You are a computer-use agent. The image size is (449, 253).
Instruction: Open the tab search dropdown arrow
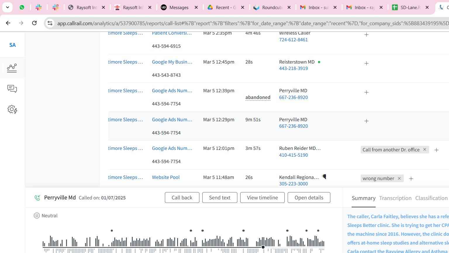click(7, 7)
